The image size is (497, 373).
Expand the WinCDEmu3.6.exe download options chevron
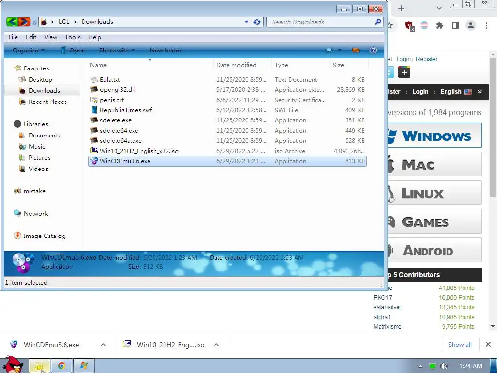click(x=103, y=345)
